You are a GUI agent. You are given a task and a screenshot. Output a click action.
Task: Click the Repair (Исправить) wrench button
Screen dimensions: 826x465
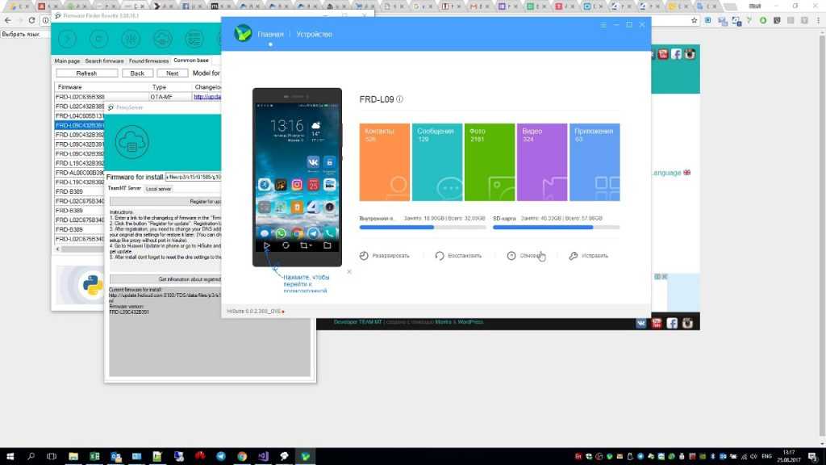pyautogui.click(x=588, y=256)
